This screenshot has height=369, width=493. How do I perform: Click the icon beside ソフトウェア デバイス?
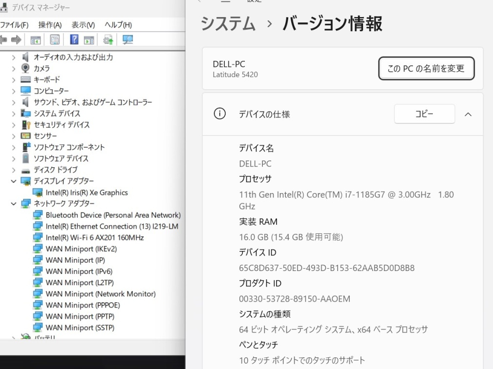(x=26, y=158)
